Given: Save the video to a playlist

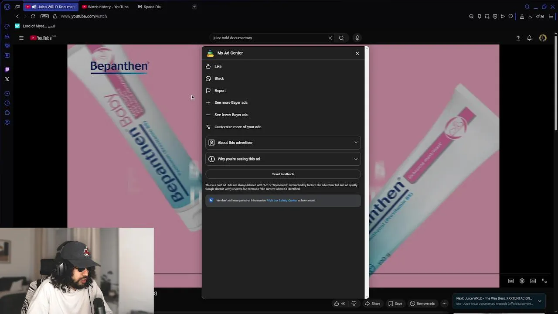Looking at the screenshot, I should point(395,304).
